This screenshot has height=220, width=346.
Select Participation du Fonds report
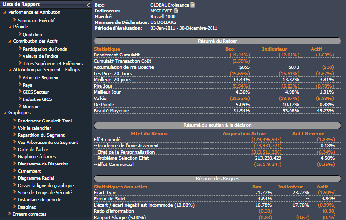click(x=45, y=49)
